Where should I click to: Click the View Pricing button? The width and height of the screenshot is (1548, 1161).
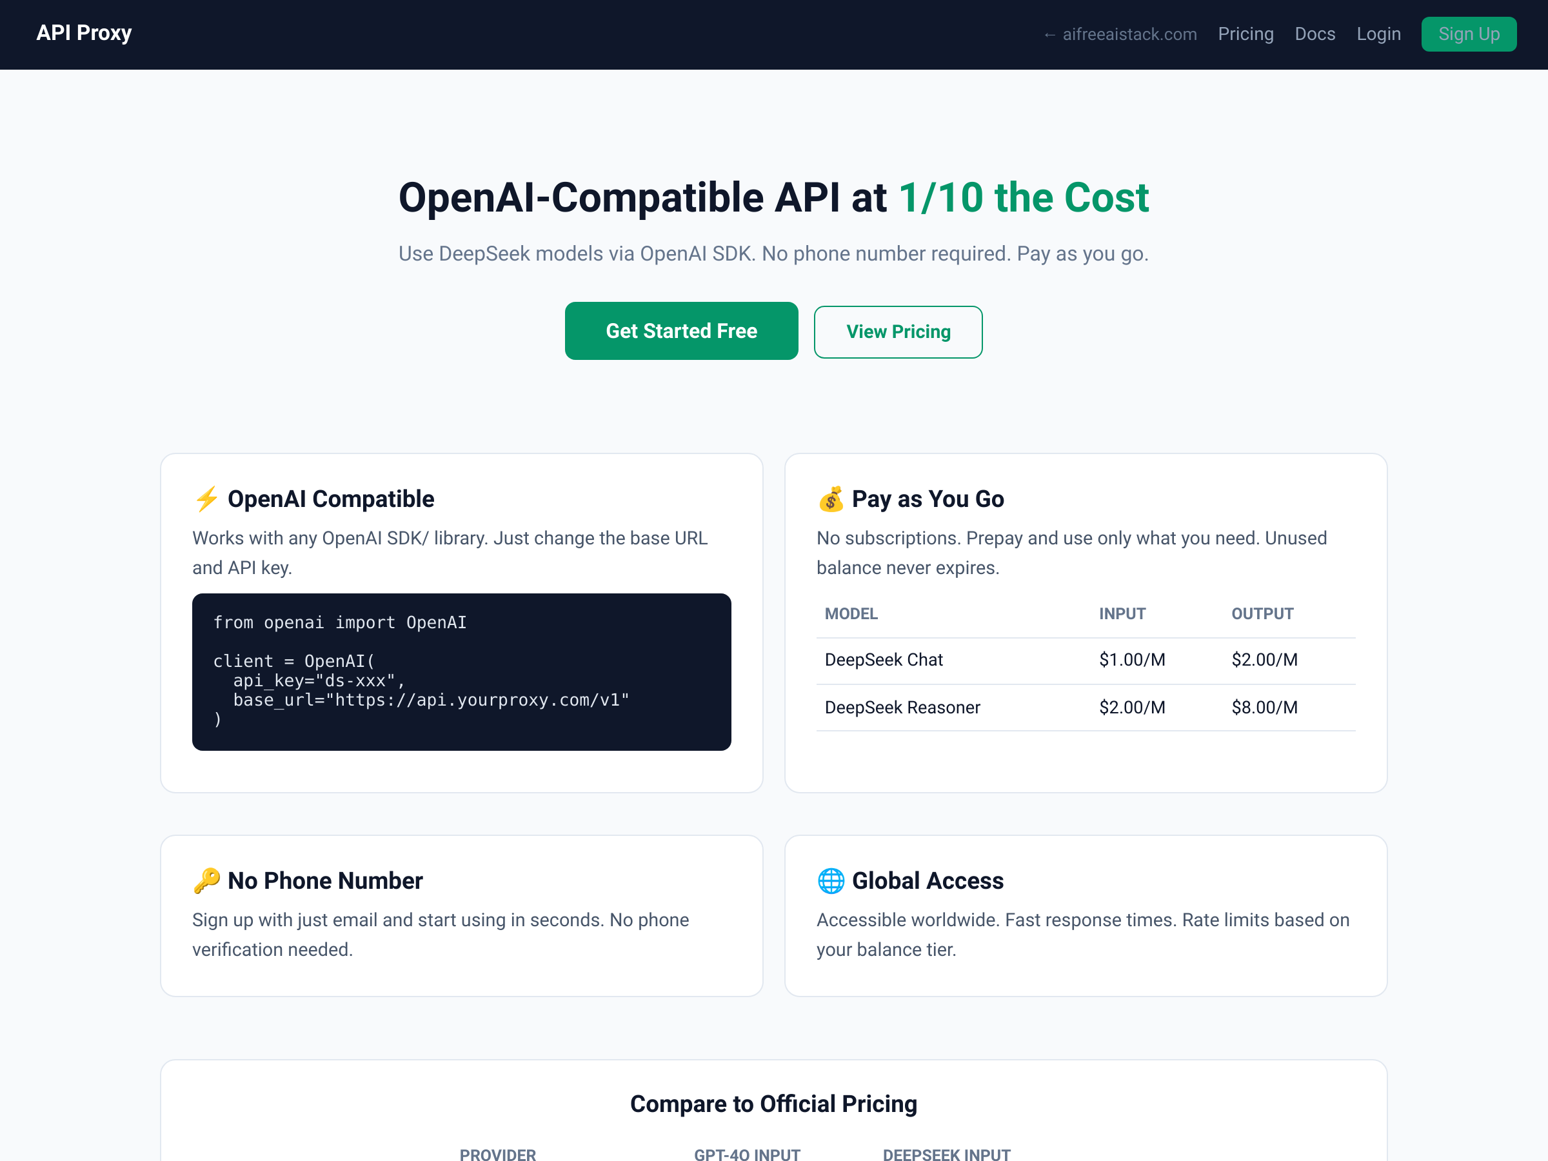[x=898, y=332]
